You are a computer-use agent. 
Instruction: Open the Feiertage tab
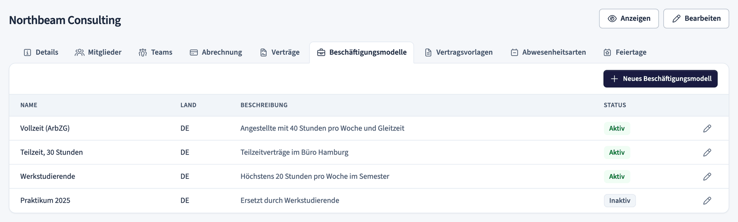coord(625,52)
